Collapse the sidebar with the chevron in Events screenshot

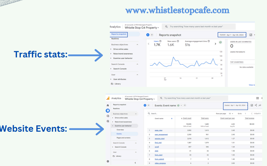pos(135,163)
